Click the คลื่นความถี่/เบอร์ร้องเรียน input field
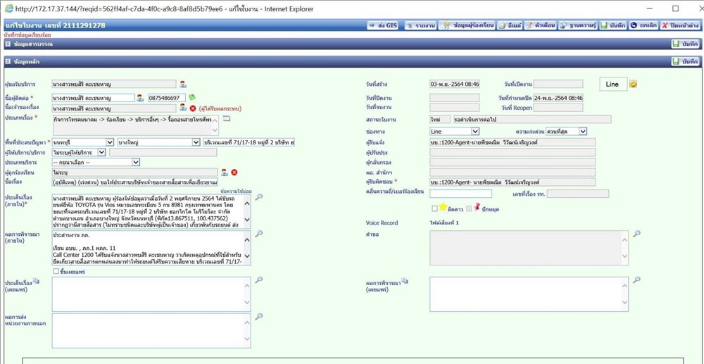Screen dimensions: 704x364 click(460, 194)
